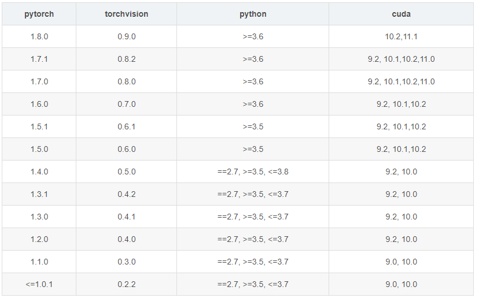Click the pytorch column header
Screen dimensions: 479x298
point(39,14)
